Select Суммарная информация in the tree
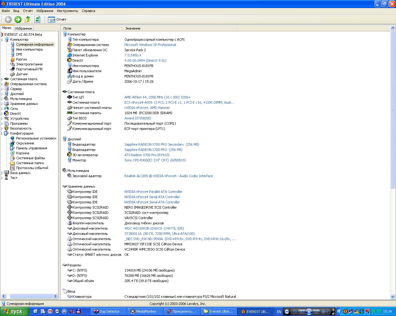Screen dimensions: 396x316 35,44
